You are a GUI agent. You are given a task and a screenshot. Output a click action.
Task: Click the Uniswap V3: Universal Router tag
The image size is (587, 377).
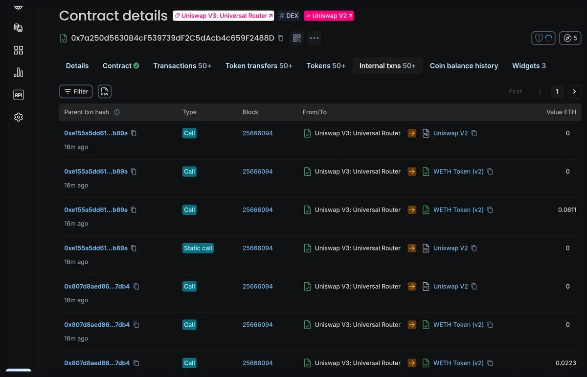224,16
